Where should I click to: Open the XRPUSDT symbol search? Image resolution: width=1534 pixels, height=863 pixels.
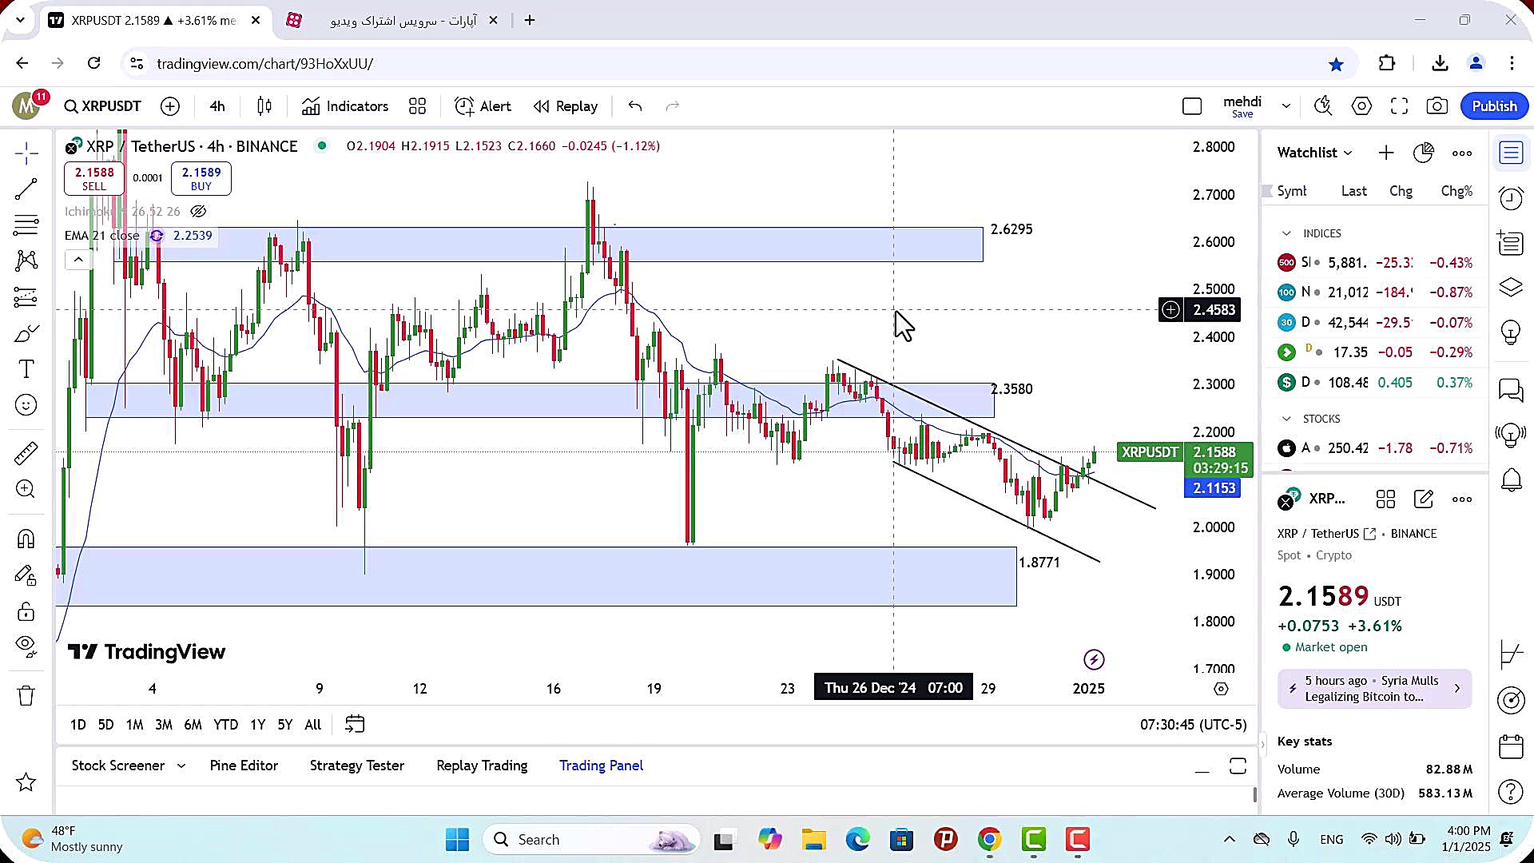(103, 106)
